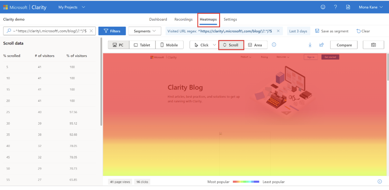Click the URL regex input field
Screen dimensions: 389x190
pos(49,31)
